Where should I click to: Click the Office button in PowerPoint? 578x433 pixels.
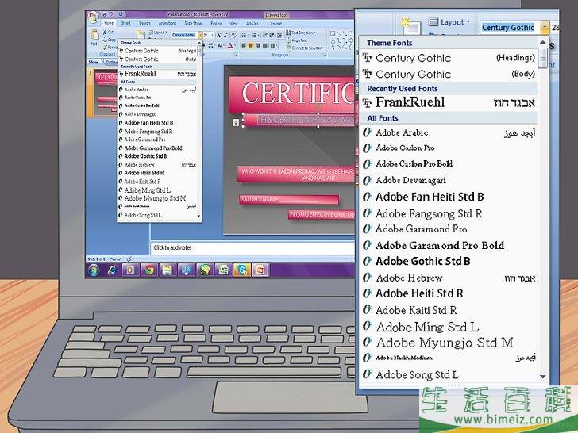[x=93, y=17]
